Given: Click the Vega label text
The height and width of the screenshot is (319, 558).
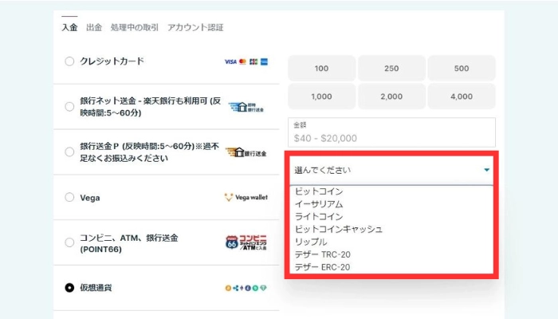Looking at the screenshot, I should (89, 198).
